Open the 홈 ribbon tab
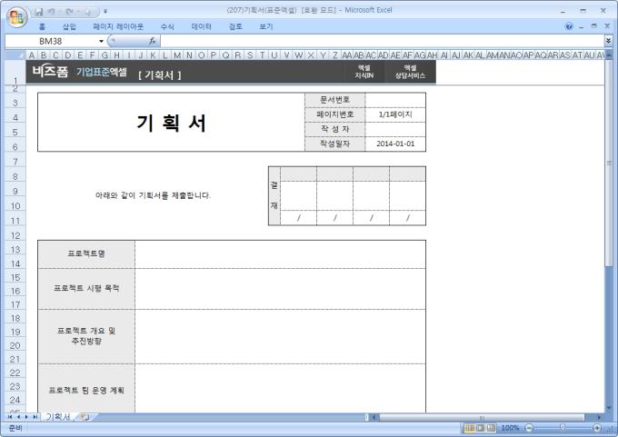The height and width of the screenshot is (437, 618). tap(42, 26)
